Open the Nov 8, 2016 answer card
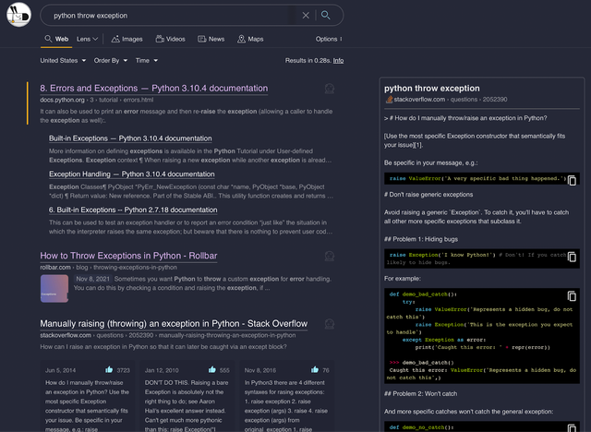Image resolution: width=591 pixels, height=432 pixels. point(286,396)
